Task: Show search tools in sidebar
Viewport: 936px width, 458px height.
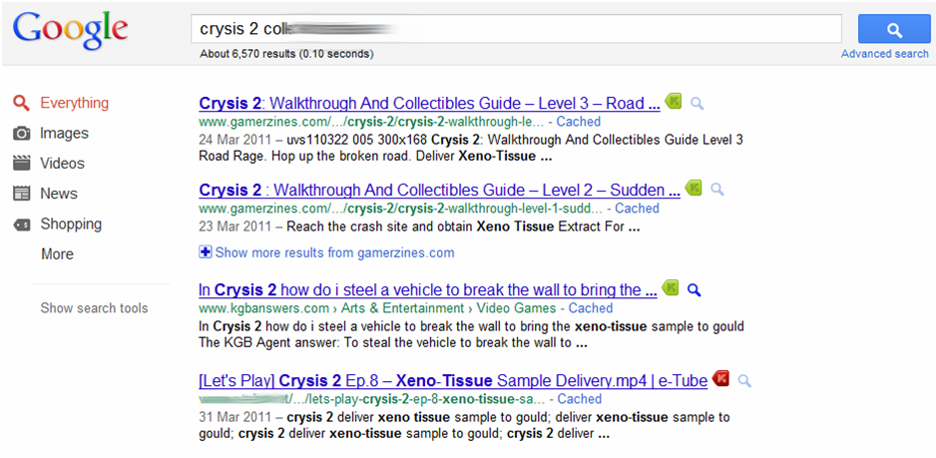Action: pyautogui.click(x=95, y=308)
